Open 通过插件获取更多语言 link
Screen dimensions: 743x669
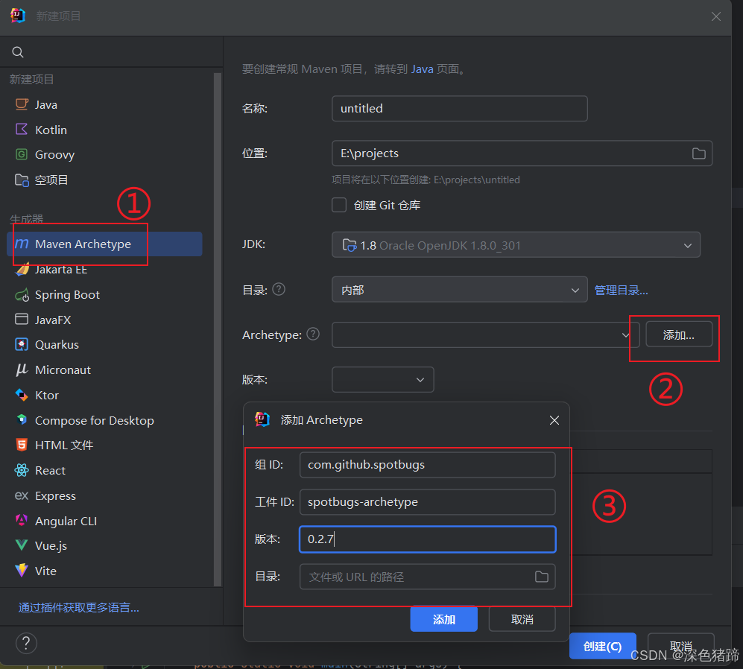(79, 607)
